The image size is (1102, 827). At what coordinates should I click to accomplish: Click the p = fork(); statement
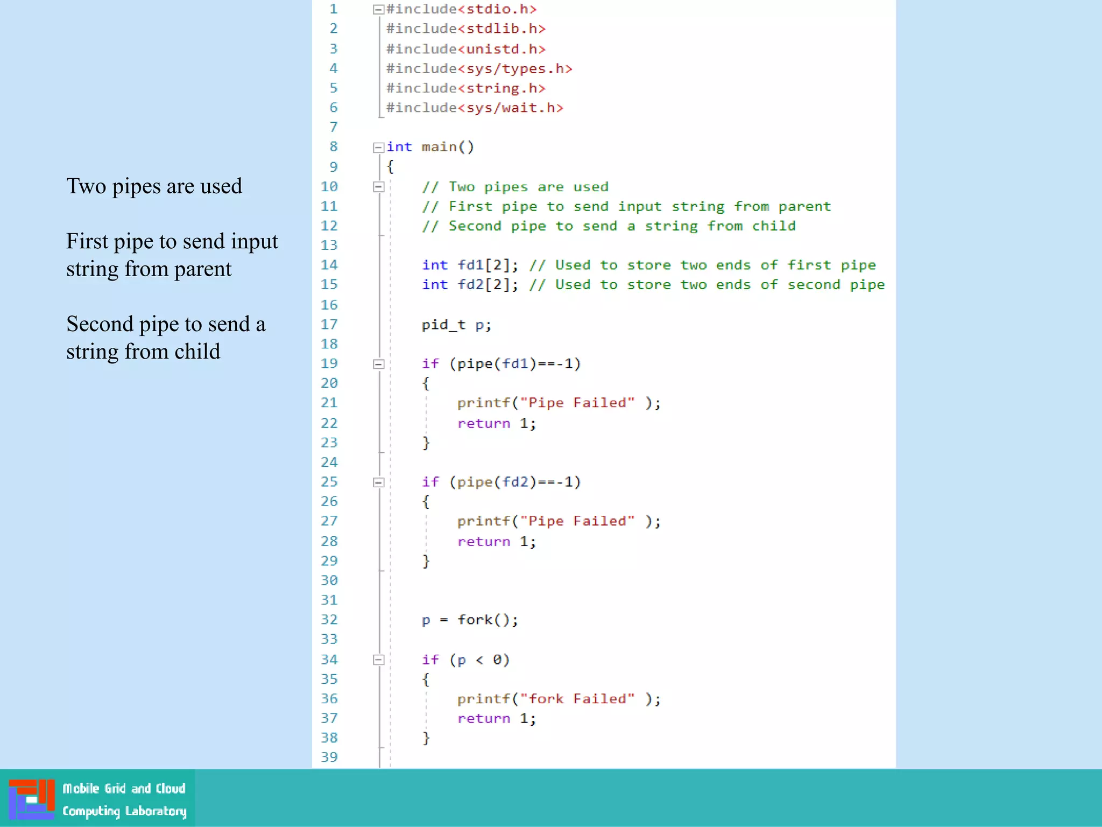point(470,620)
